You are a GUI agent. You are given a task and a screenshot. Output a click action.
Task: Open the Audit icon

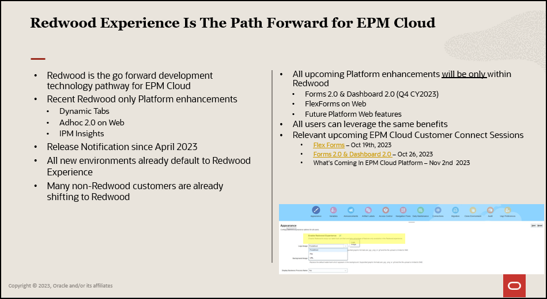click(x=490, y=210)
